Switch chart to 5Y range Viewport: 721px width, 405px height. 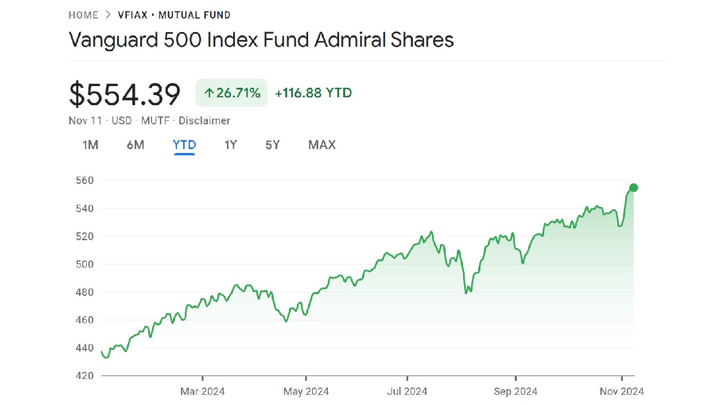point(273,145)
